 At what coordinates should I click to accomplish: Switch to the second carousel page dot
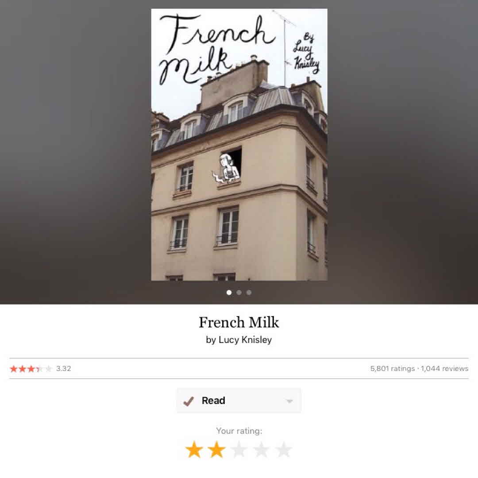point(239,293)
